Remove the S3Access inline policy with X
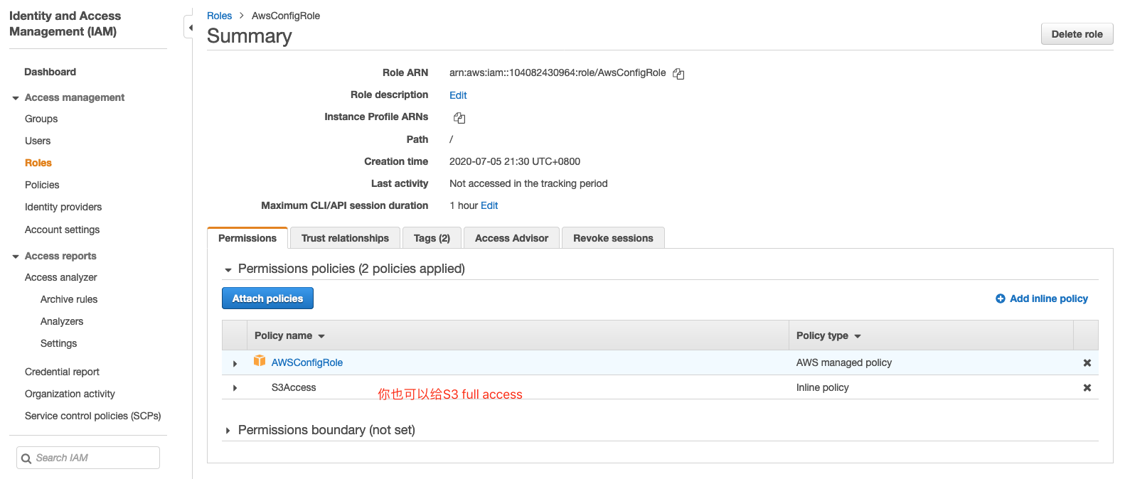 click(1087, 387)
